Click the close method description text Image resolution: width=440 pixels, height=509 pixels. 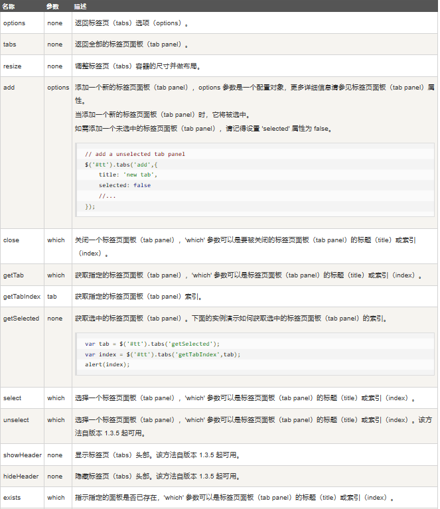click(x=245, y=246)
